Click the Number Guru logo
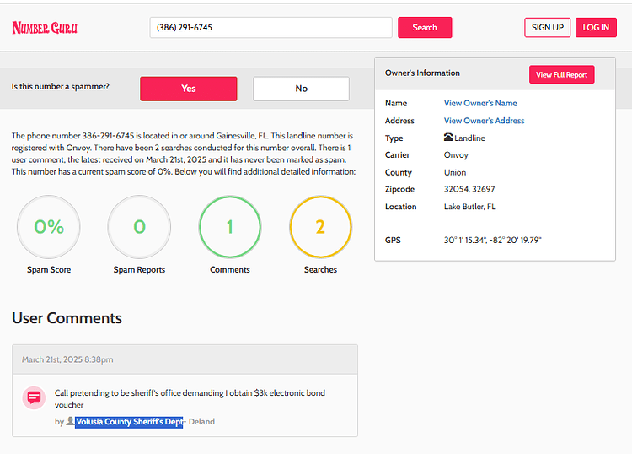632x454 pixels. point(45,28)
